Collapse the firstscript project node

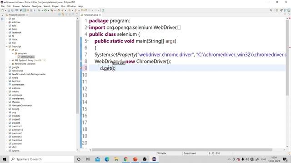[7, 46]
